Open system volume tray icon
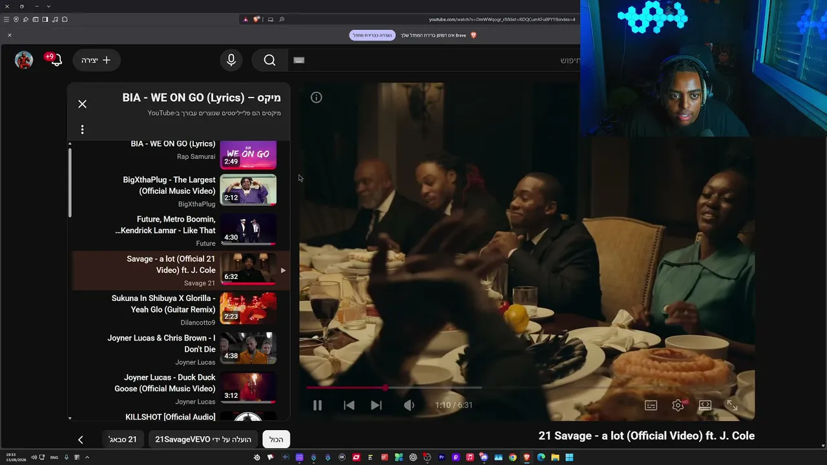Viewport: 827px width, 465px height. (34, 457)
